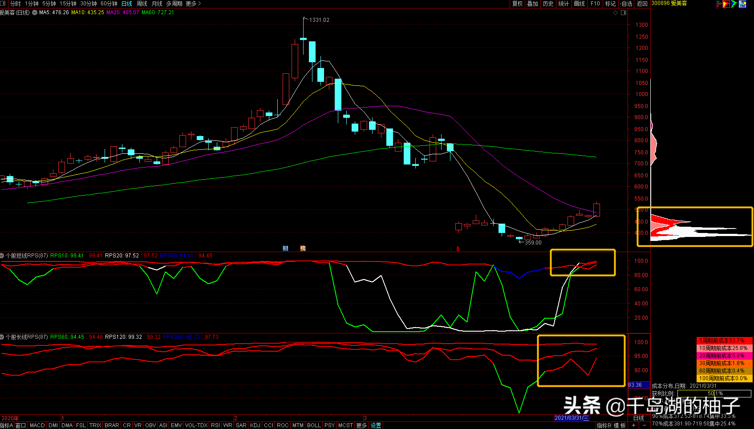The height and width of the screenshot is (429, 754).
Task: Click the blue window icon top right
Action: click(x=742, y=4)
